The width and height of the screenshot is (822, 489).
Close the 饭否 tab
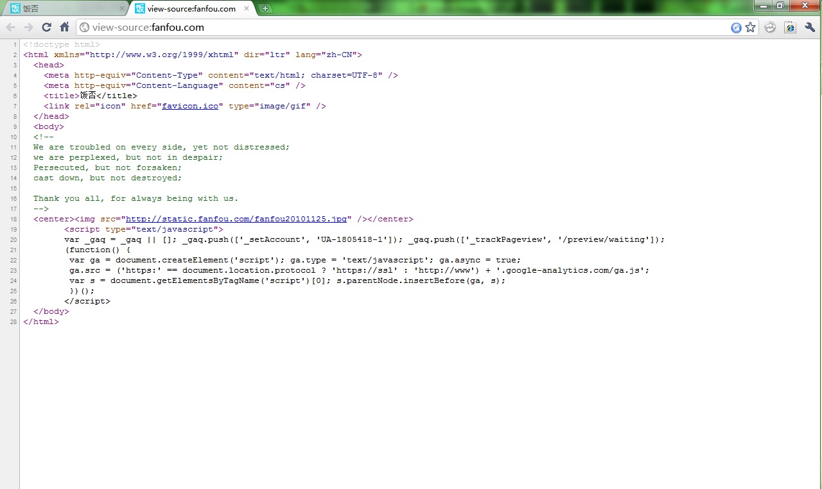click(121, 9)
